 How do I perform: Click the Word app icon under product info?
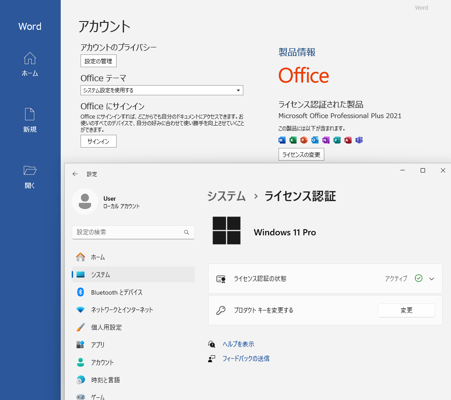[282, 140]
